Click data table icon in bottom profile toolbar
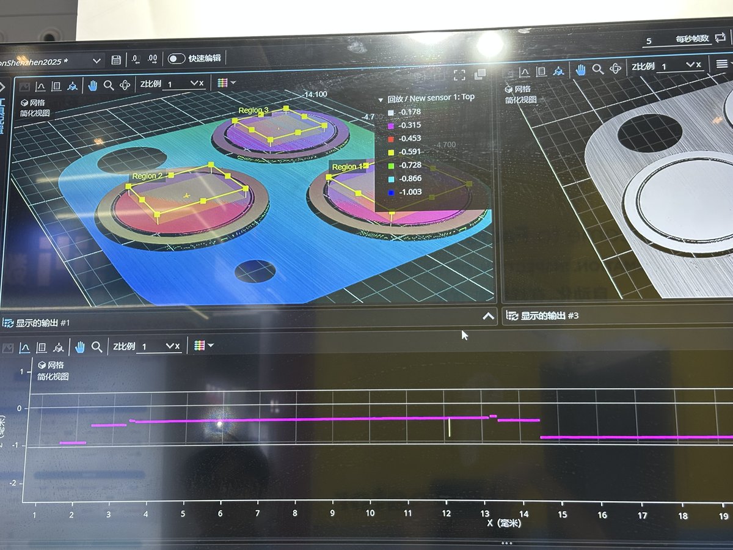The width and height of the screenshot is (733, 550). click(41, 348)
